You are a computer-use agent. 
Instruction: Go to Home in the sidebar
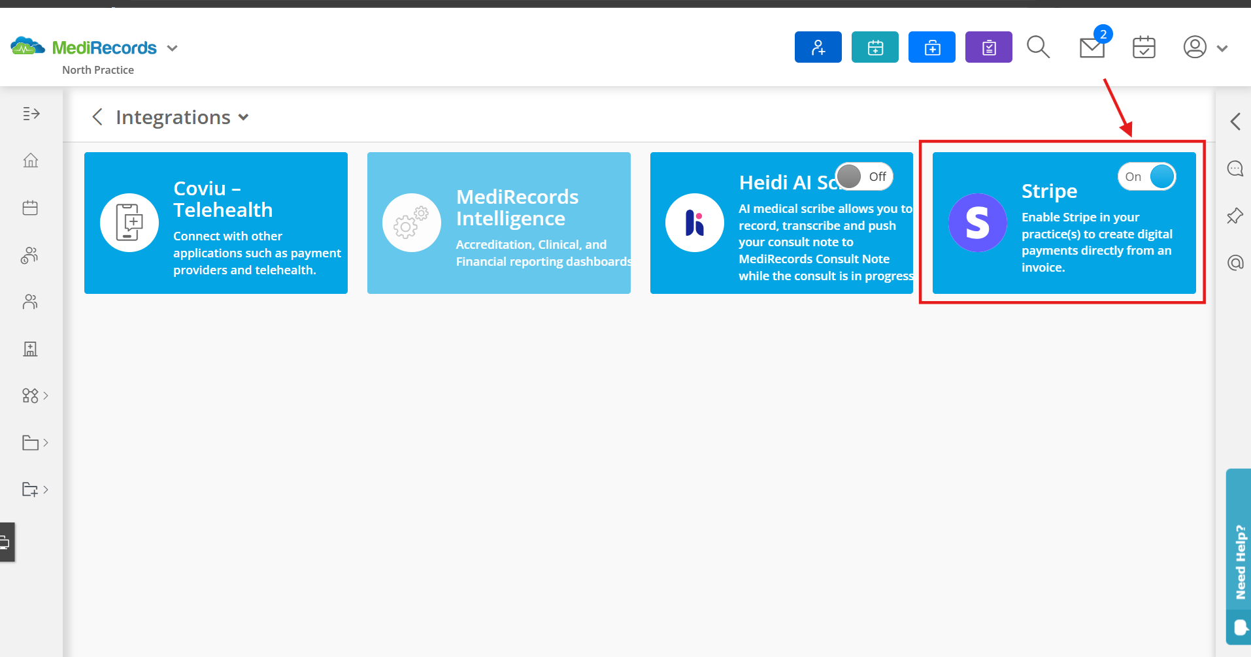(x=31, y=161)
